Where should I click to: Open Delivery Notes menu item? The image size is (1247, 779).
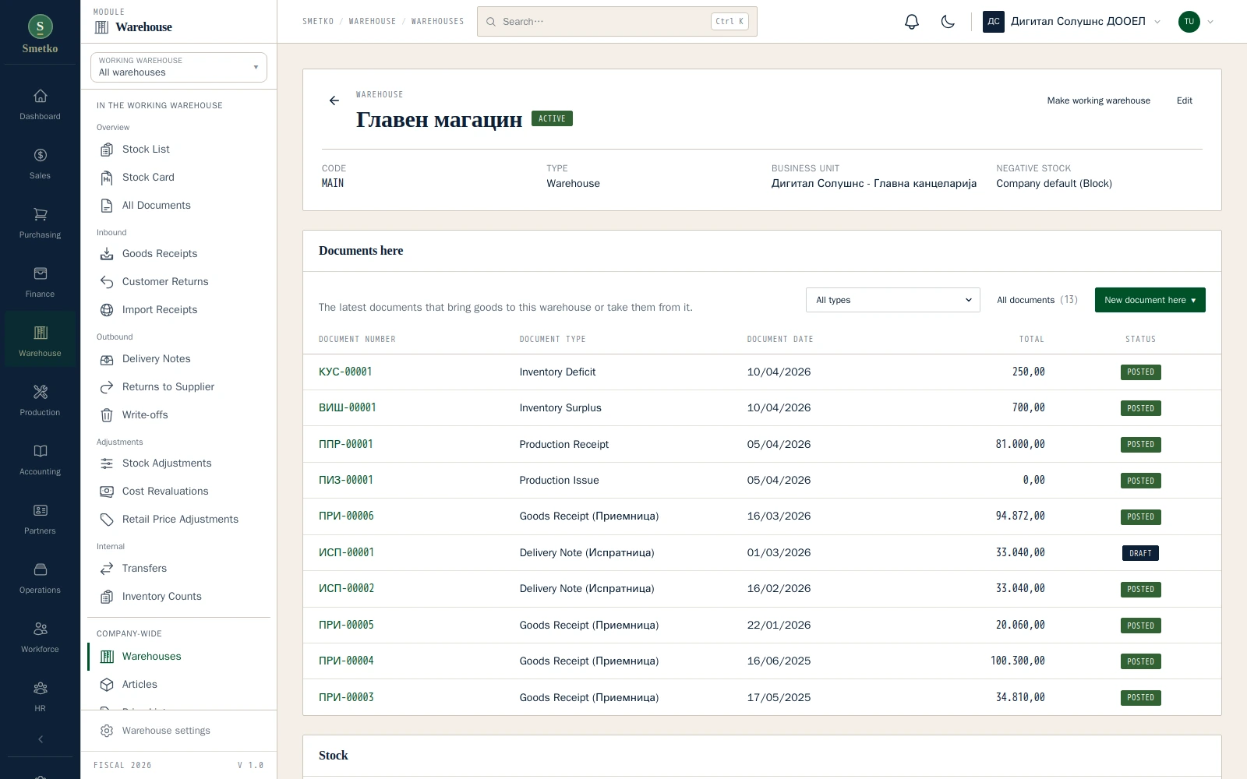tap(178, 359)
